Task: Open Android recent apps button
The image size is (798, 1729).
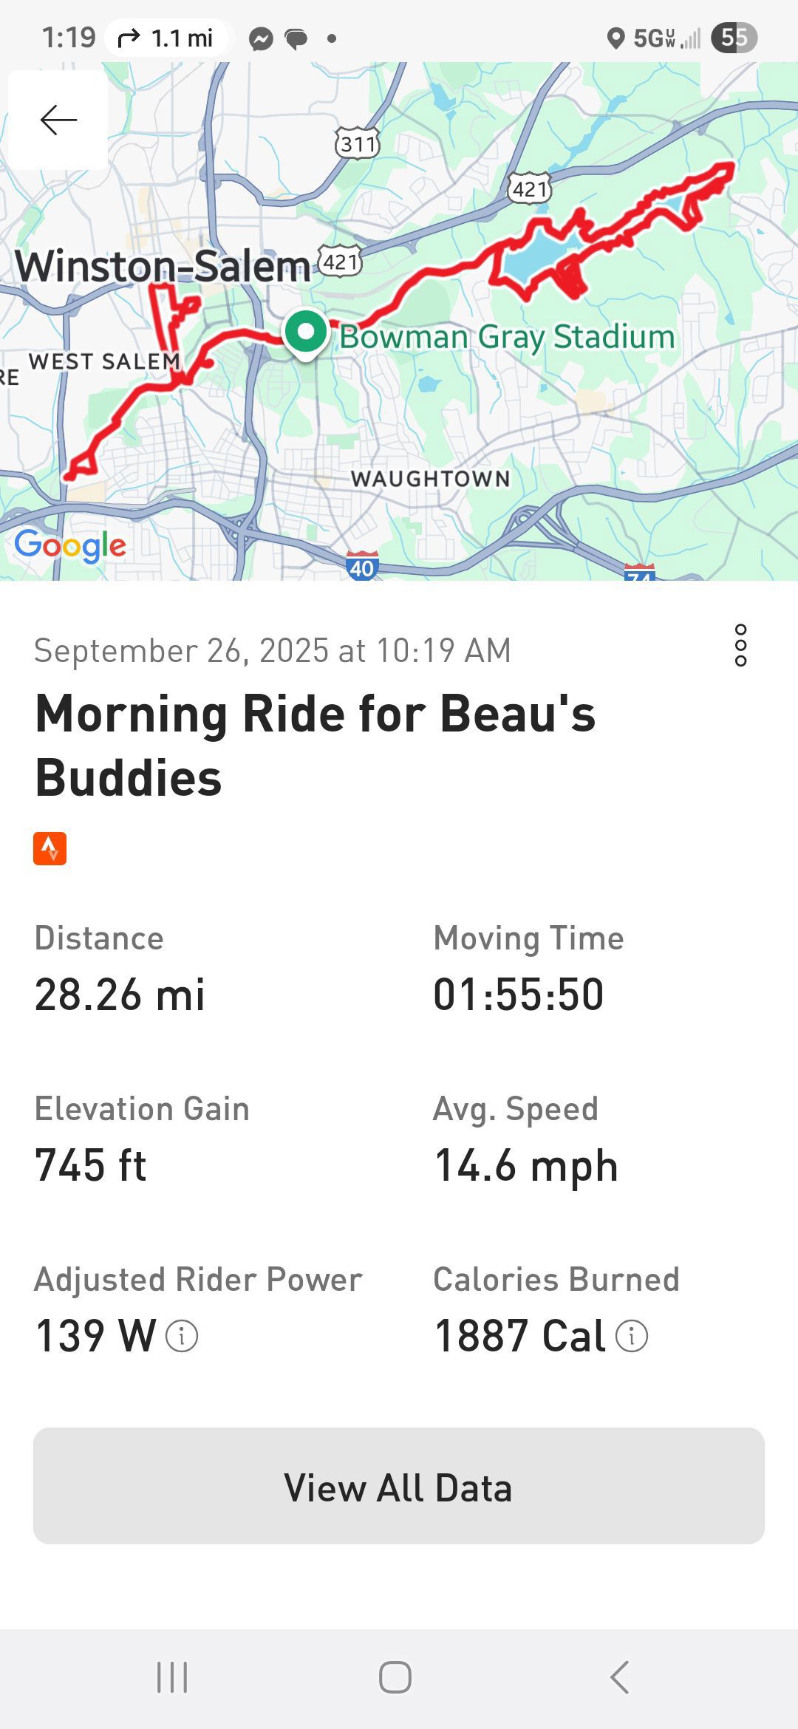Action: click(x=172, y=1677)
